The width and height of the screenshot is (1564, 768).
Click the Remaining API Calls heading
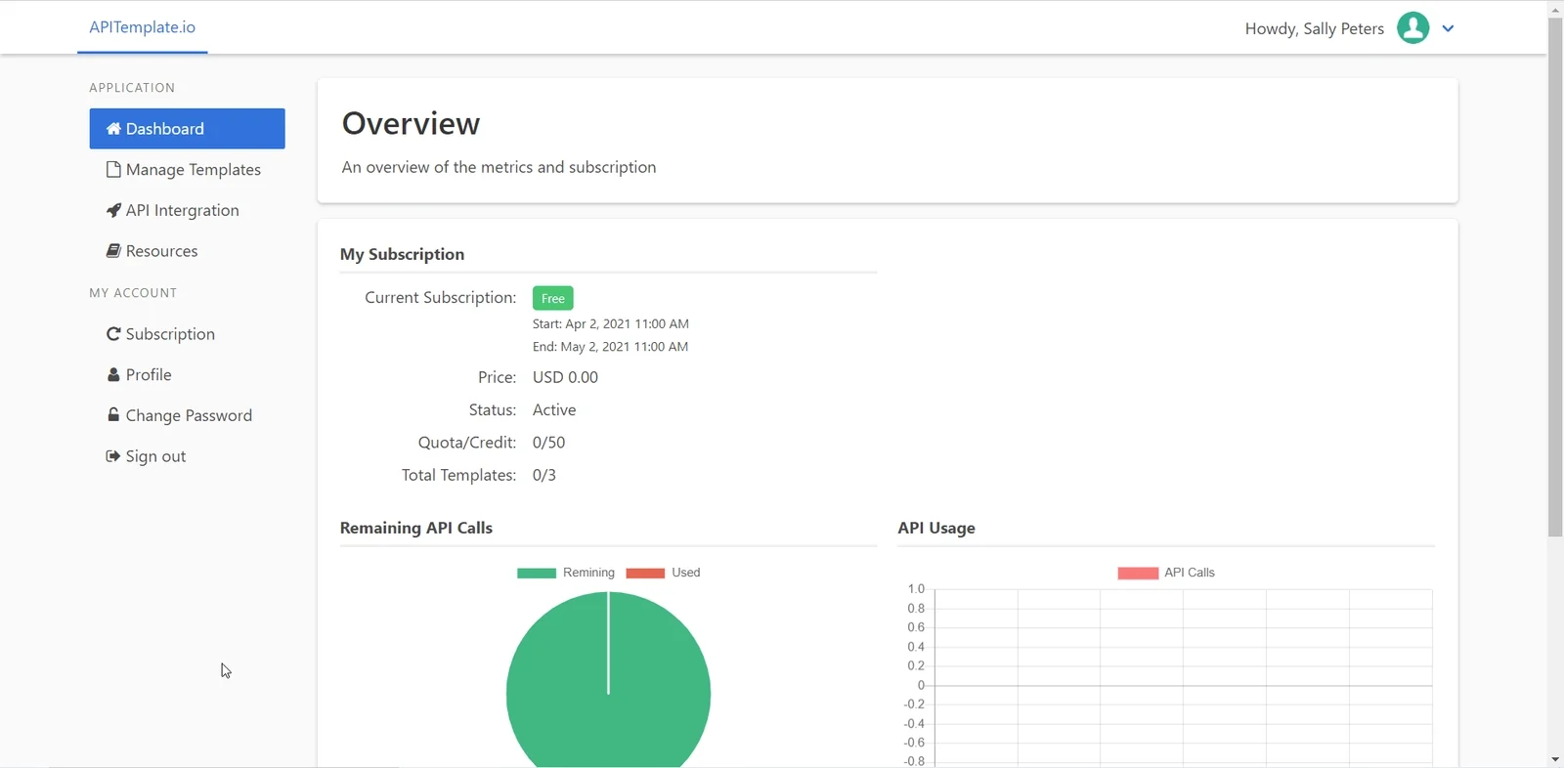point(416,528)
